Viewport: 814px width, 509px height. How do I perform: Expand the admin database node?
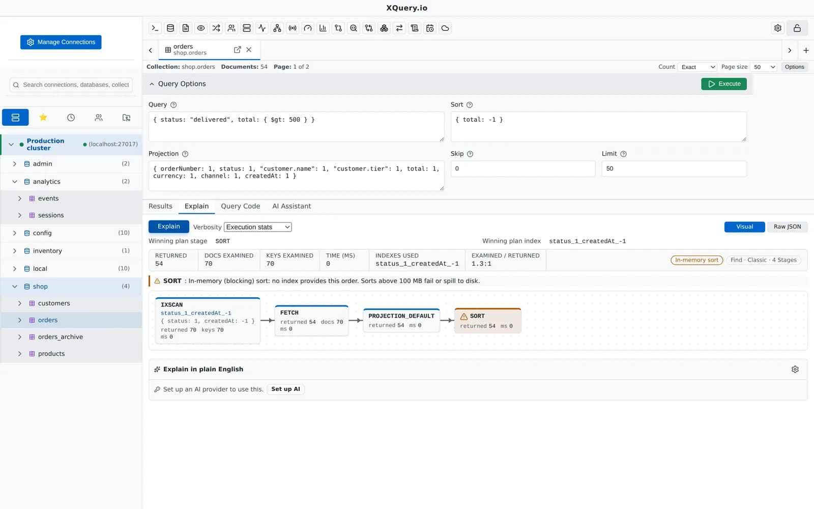pyautogui.click(x=15, y=163)
